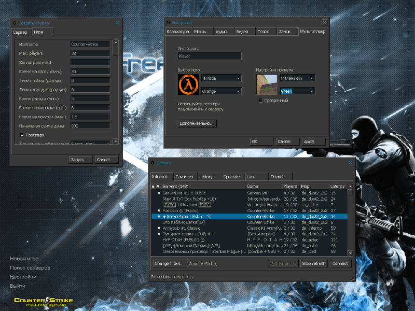
Task: Click the icon in Создать сервер title bar
Action: tap(15, 23)
